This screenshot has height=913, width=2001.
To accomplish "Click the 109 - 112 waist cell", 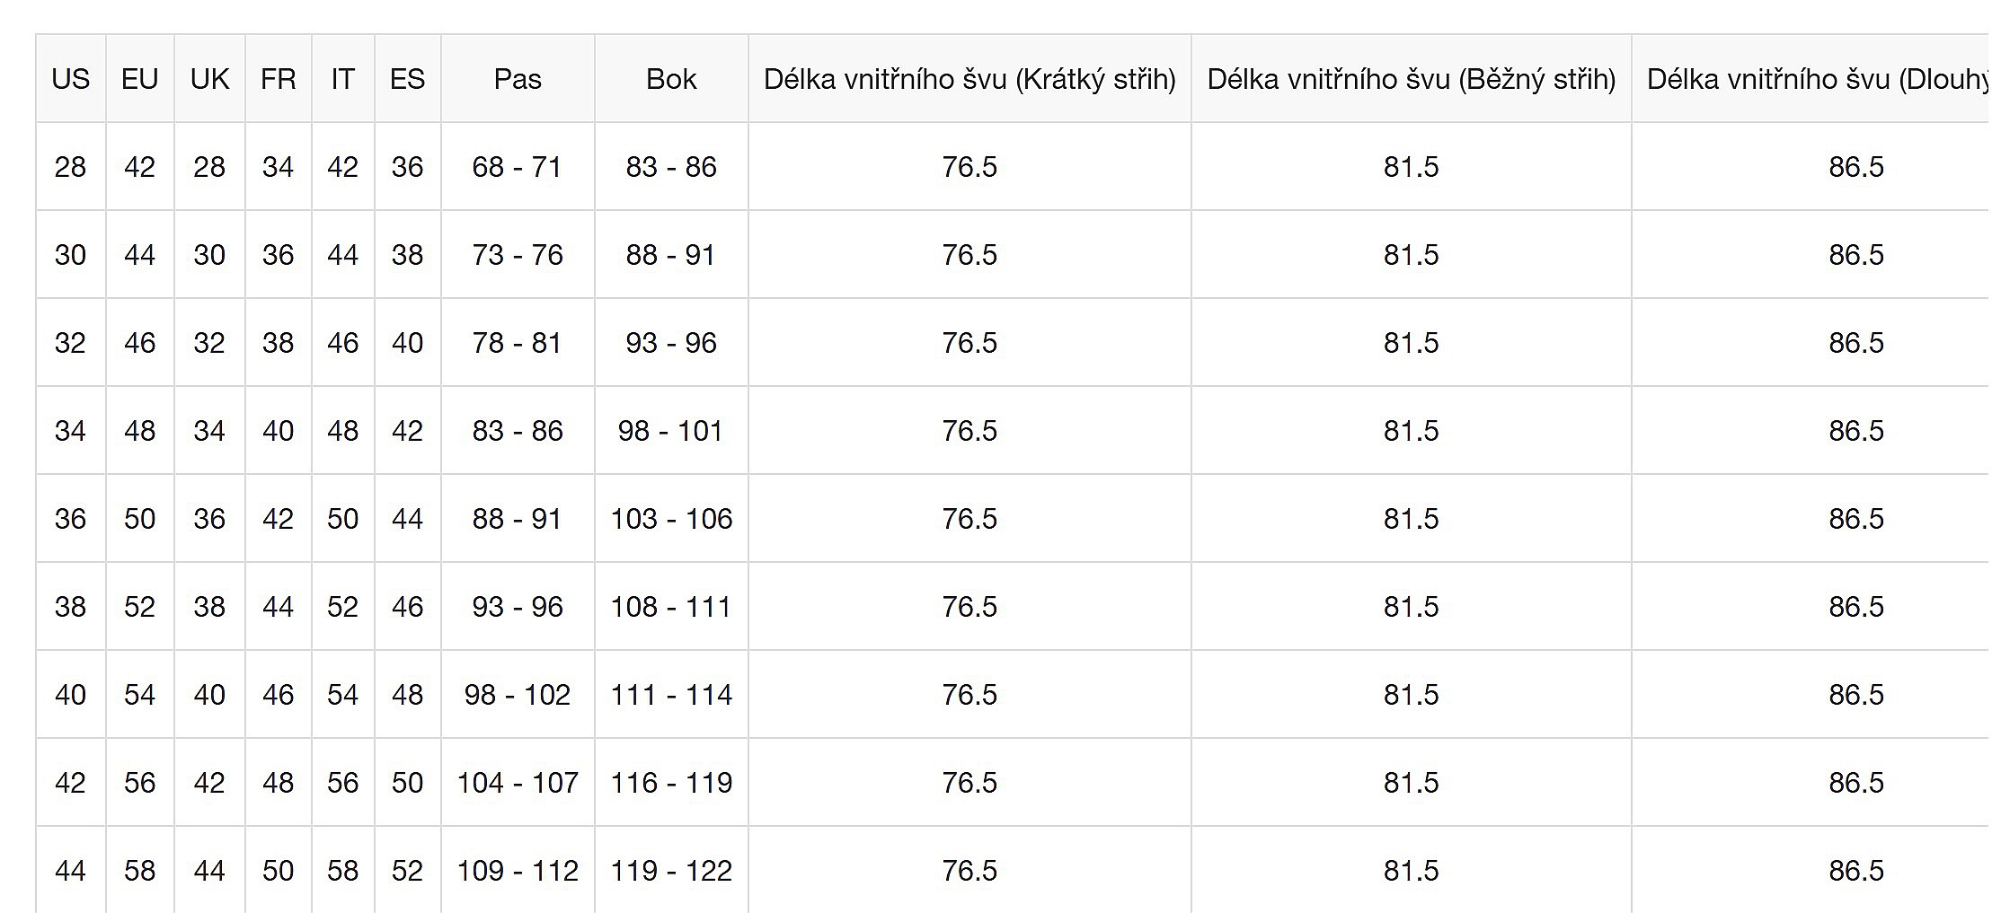I will pyautogui.click(x=518, y=871).
